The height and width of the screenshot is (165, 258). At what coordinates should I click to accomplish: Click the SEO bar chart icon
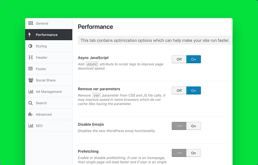(x=31, y=126)
